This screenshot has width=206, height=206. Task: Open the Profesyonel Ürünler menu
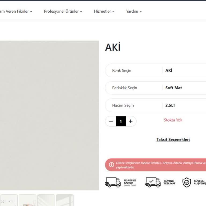(x=63, y=11)
